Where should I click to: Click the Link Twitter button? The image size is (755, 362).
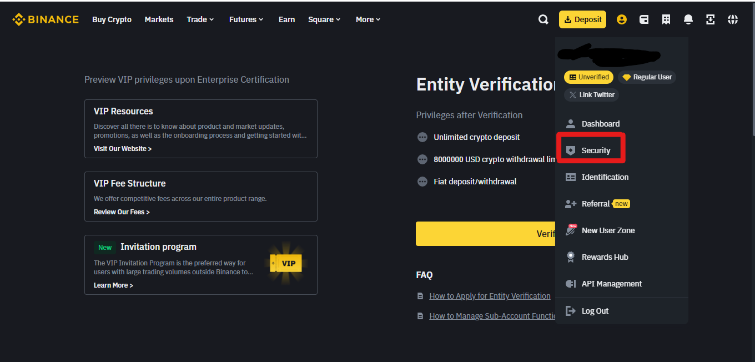pos(591,95)
